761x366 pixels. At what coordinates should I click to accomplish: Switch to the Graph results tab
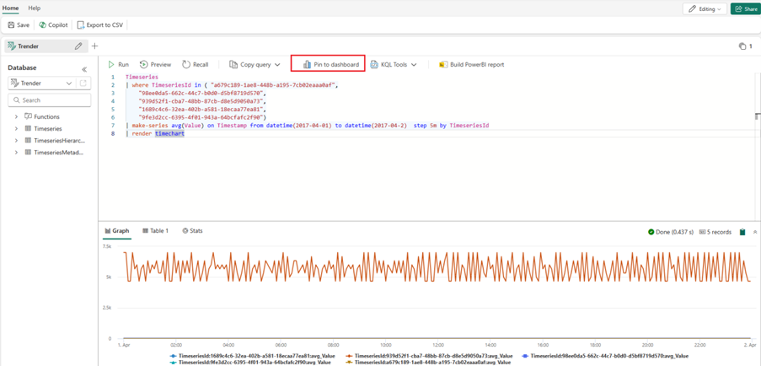pyautogui.click(x=116, y=230)
